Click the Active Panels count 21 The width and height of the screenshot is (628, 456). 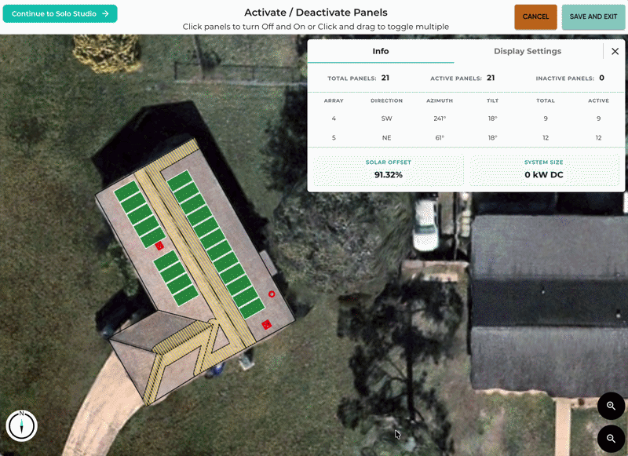pos(491,78)
